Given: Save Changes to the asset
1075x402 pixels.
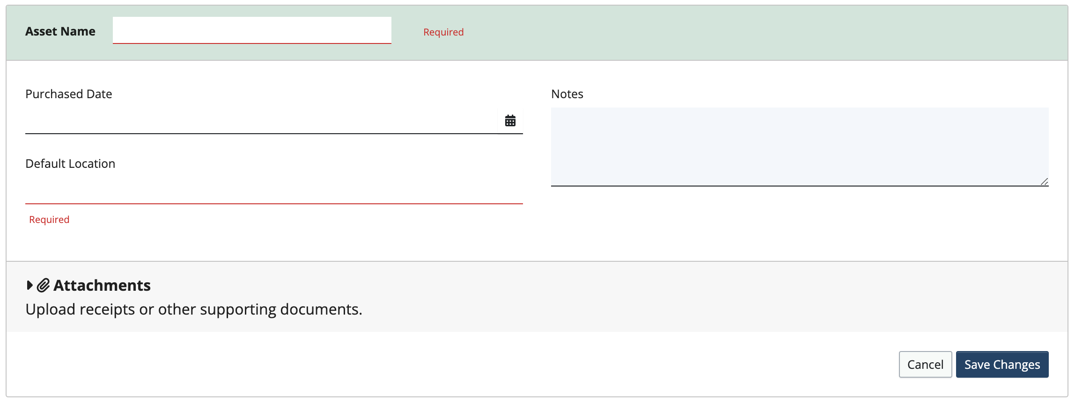Looking at the screenshot, I should 1002,364.
